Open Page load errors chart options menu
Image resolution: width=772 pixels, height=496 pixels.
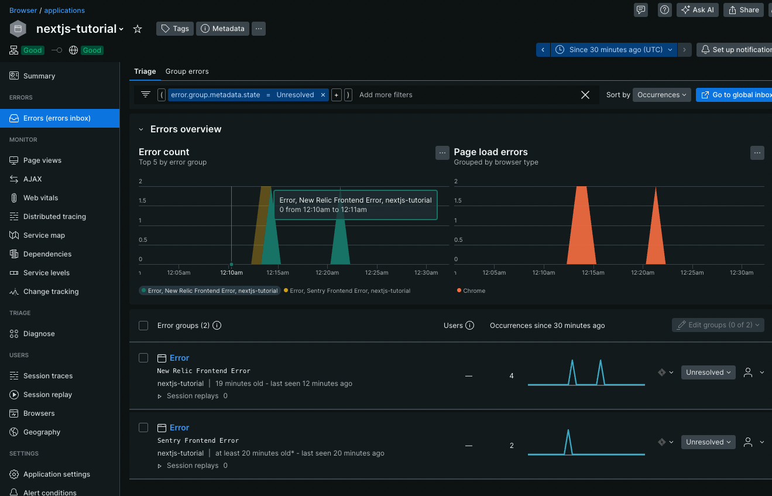pos(757,153)
